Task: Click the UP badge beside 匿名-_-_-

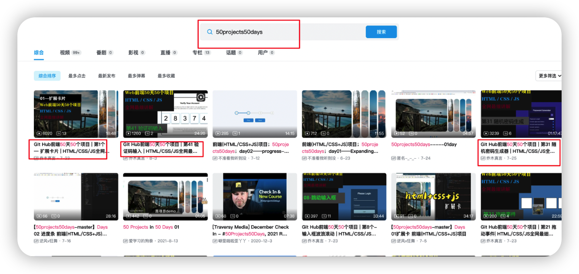Action: tap(393, 158)
